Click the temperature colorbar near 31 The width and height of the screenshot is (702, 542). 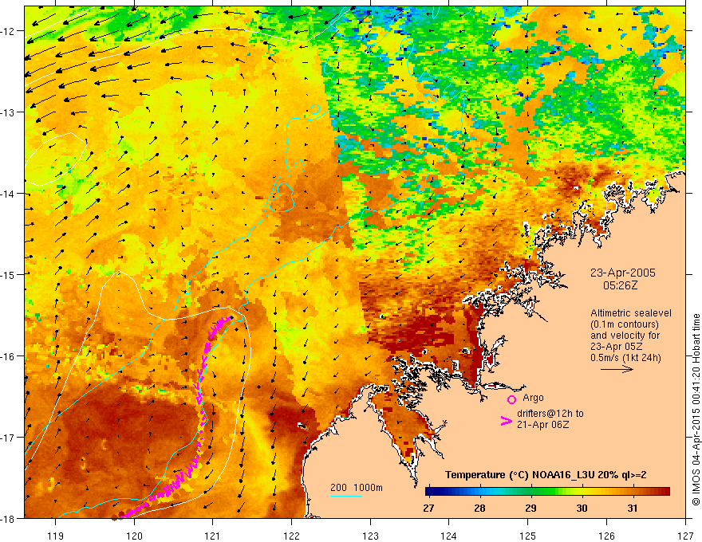coord(632,492)
